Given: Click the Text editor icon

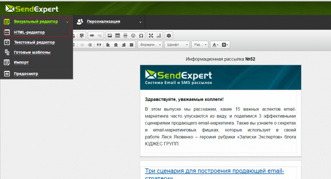Looking at the screenshot, I should 7,42.
